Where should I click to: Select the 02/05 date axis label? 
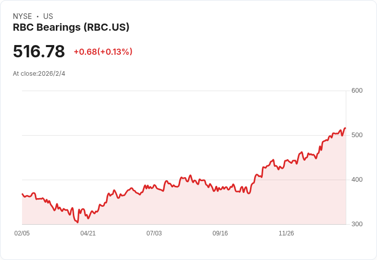[22, 233]
